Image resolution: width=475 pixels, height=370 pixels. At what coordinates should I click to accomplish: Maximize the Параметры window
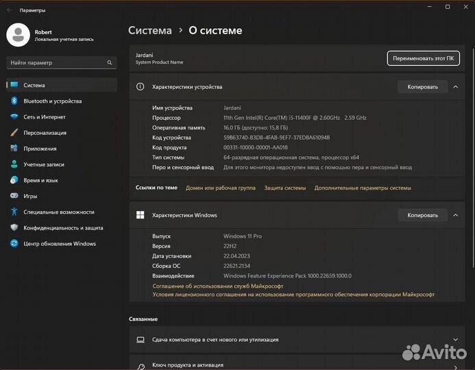pos(448,7)
